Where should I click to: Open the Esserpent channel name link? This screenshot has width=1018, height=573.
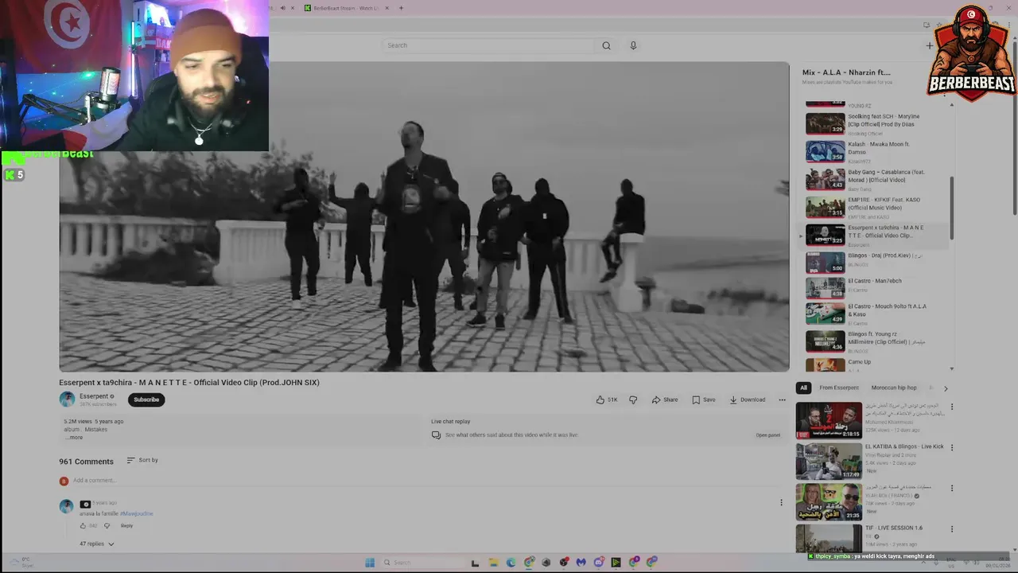coord(94,396)
